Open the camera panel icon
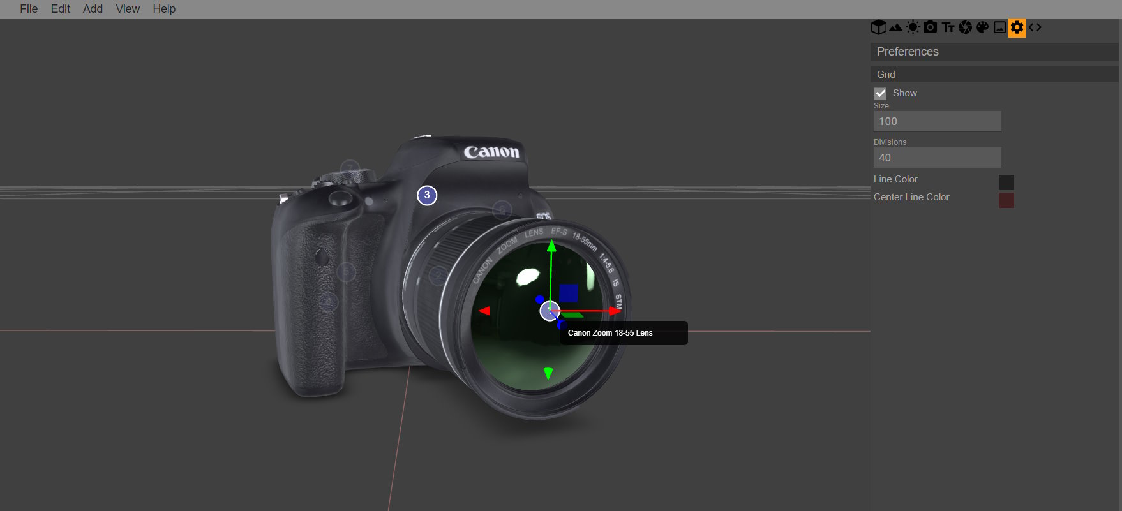This screenshot has width=1122, height=511. tap(931, 27)
